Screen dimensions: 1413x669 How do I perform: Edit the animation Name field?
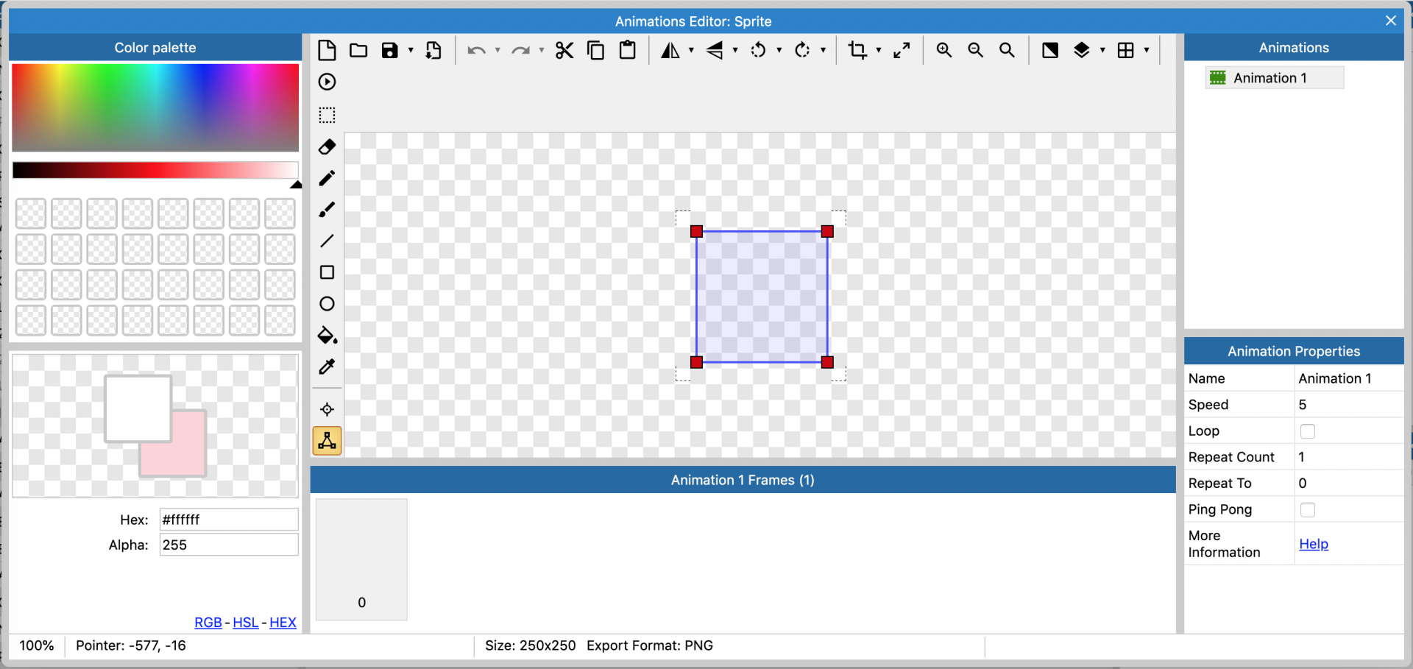[x=1348, y=378]
